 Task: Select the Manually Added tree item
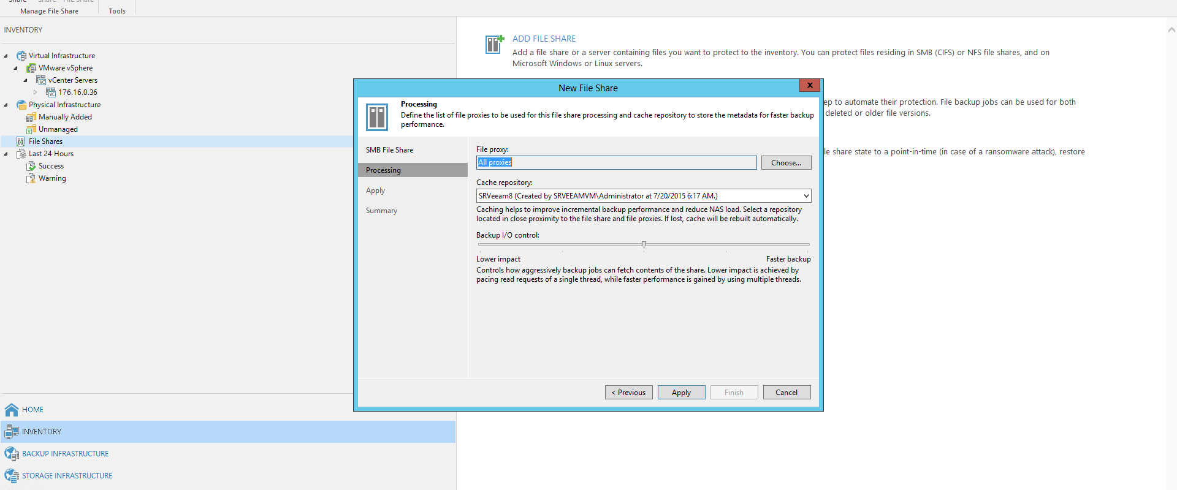65,117
